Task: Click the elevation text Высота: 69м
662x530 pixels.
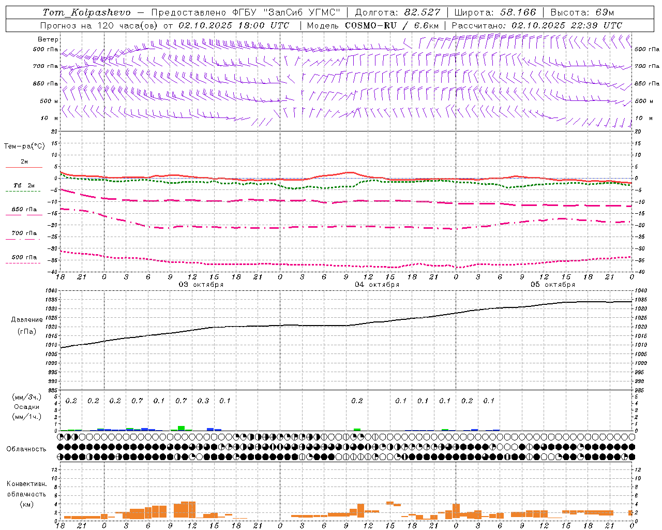Action: 582,12
